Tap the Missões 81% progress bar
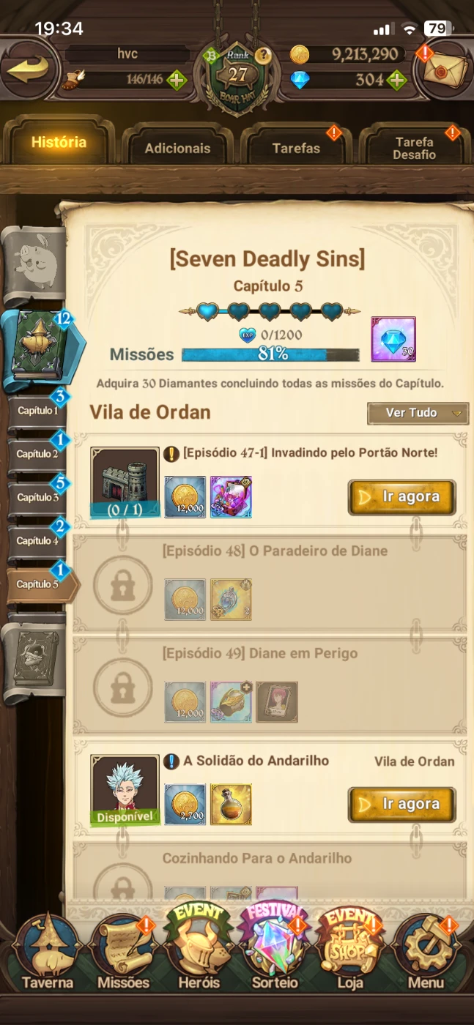 coord(270,355)
